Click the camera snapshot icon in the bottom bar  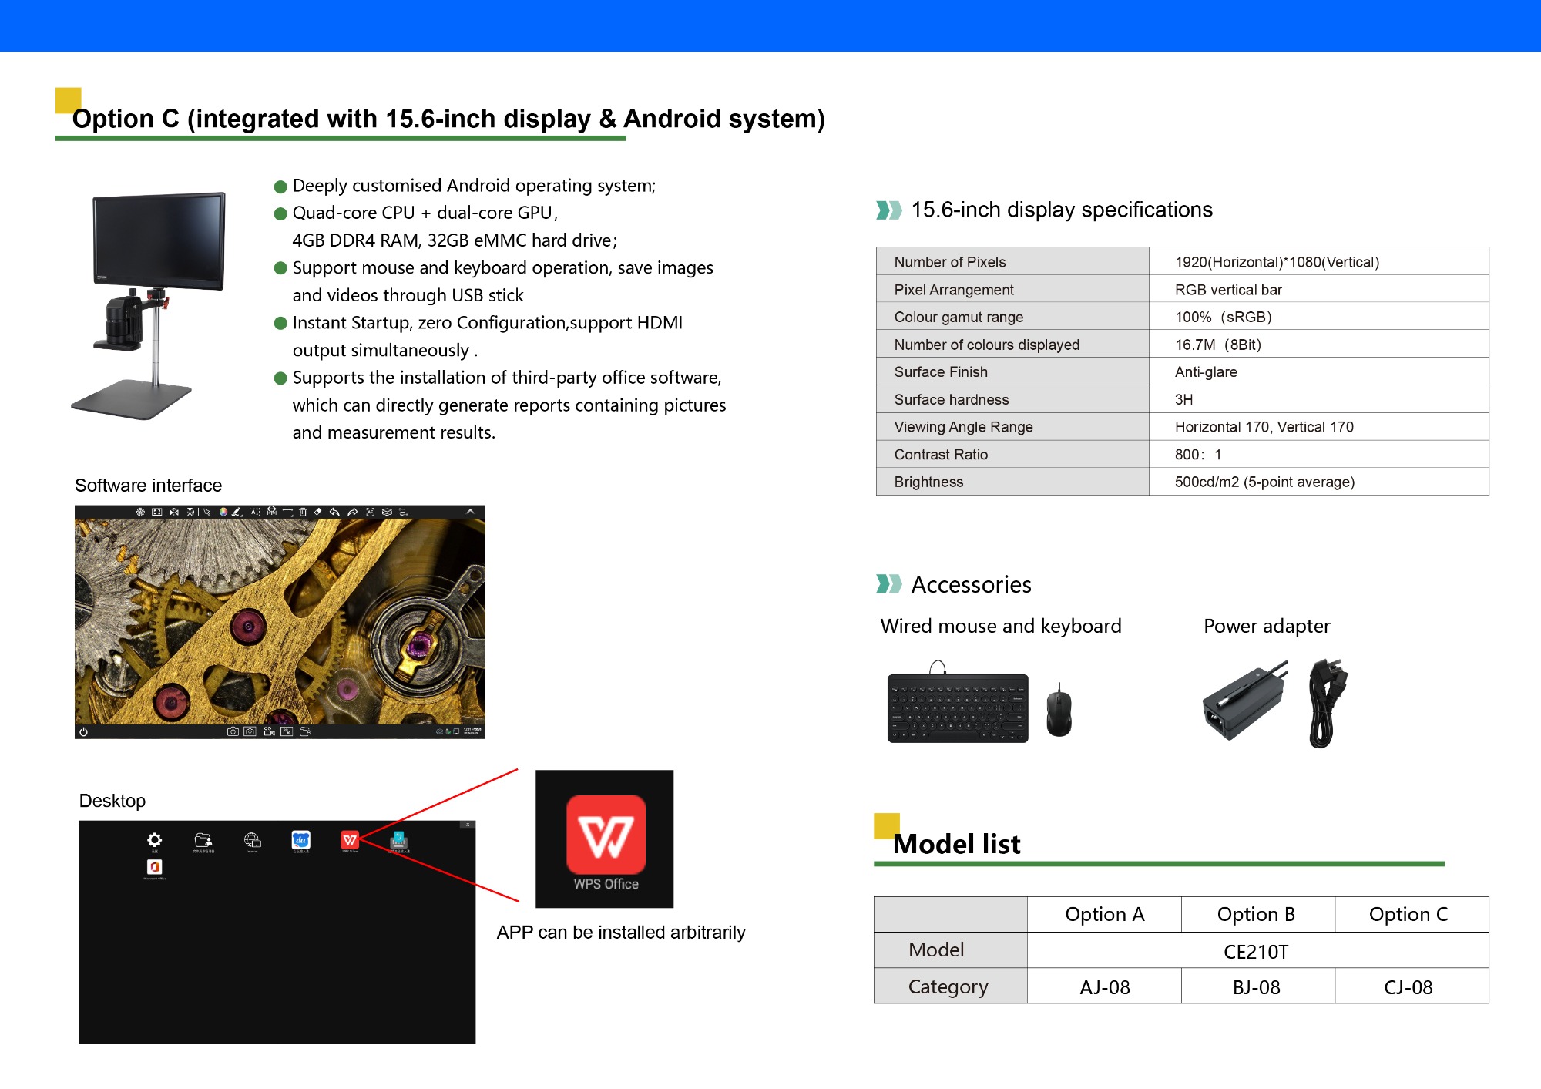click(233, 731)
